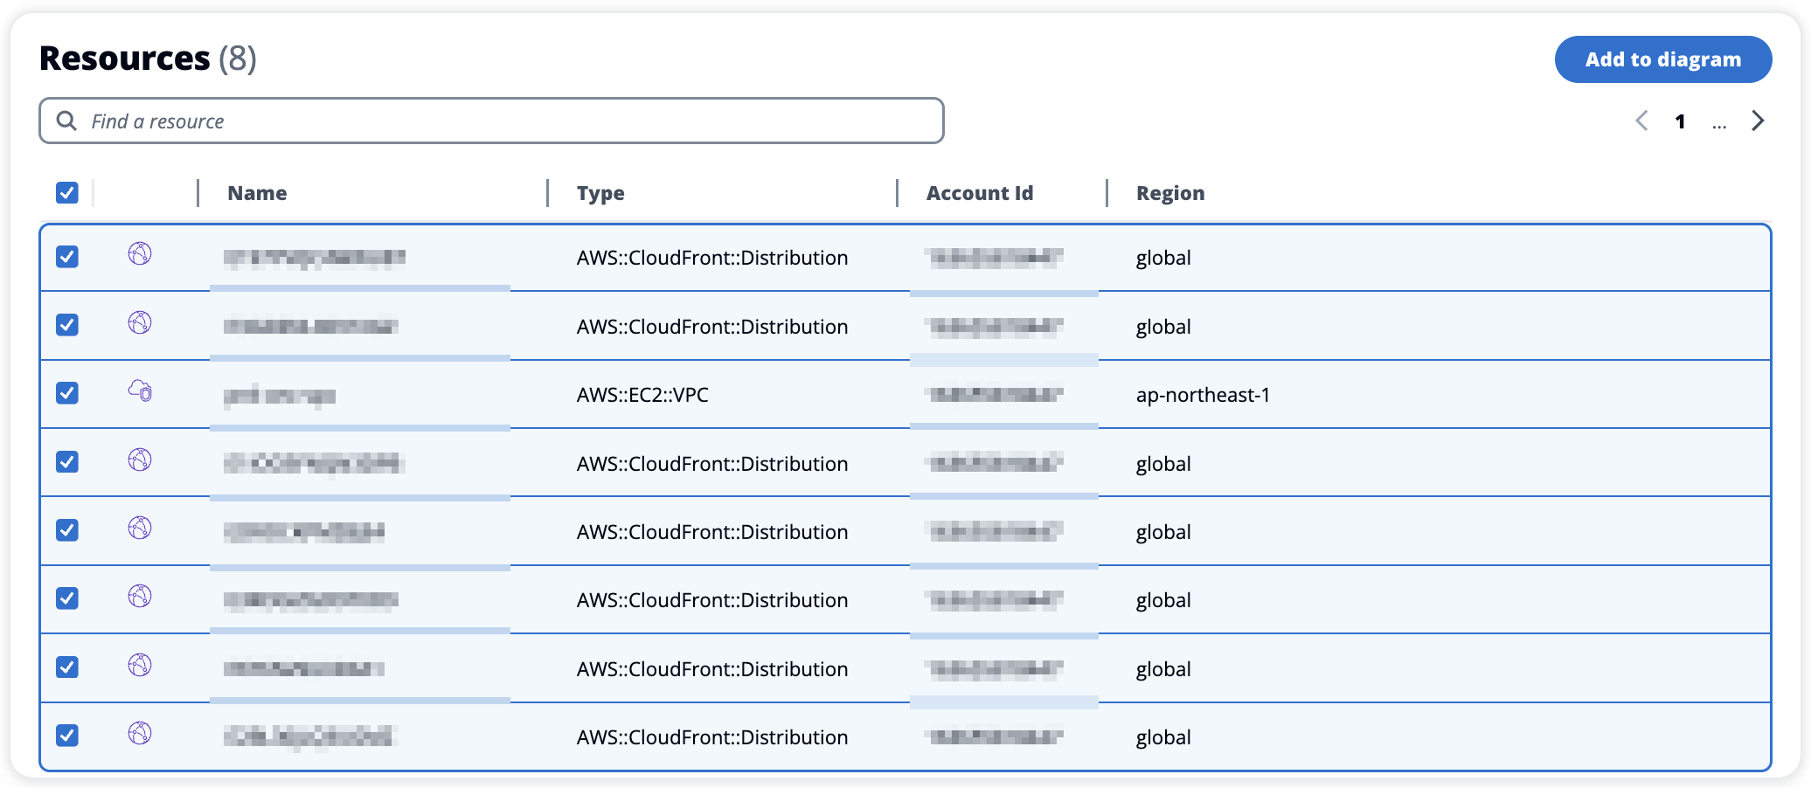Viewport: 1811px width, 788px height.
Task: Click the CloudFront icon in the fourth row
Action: point(140,460)
